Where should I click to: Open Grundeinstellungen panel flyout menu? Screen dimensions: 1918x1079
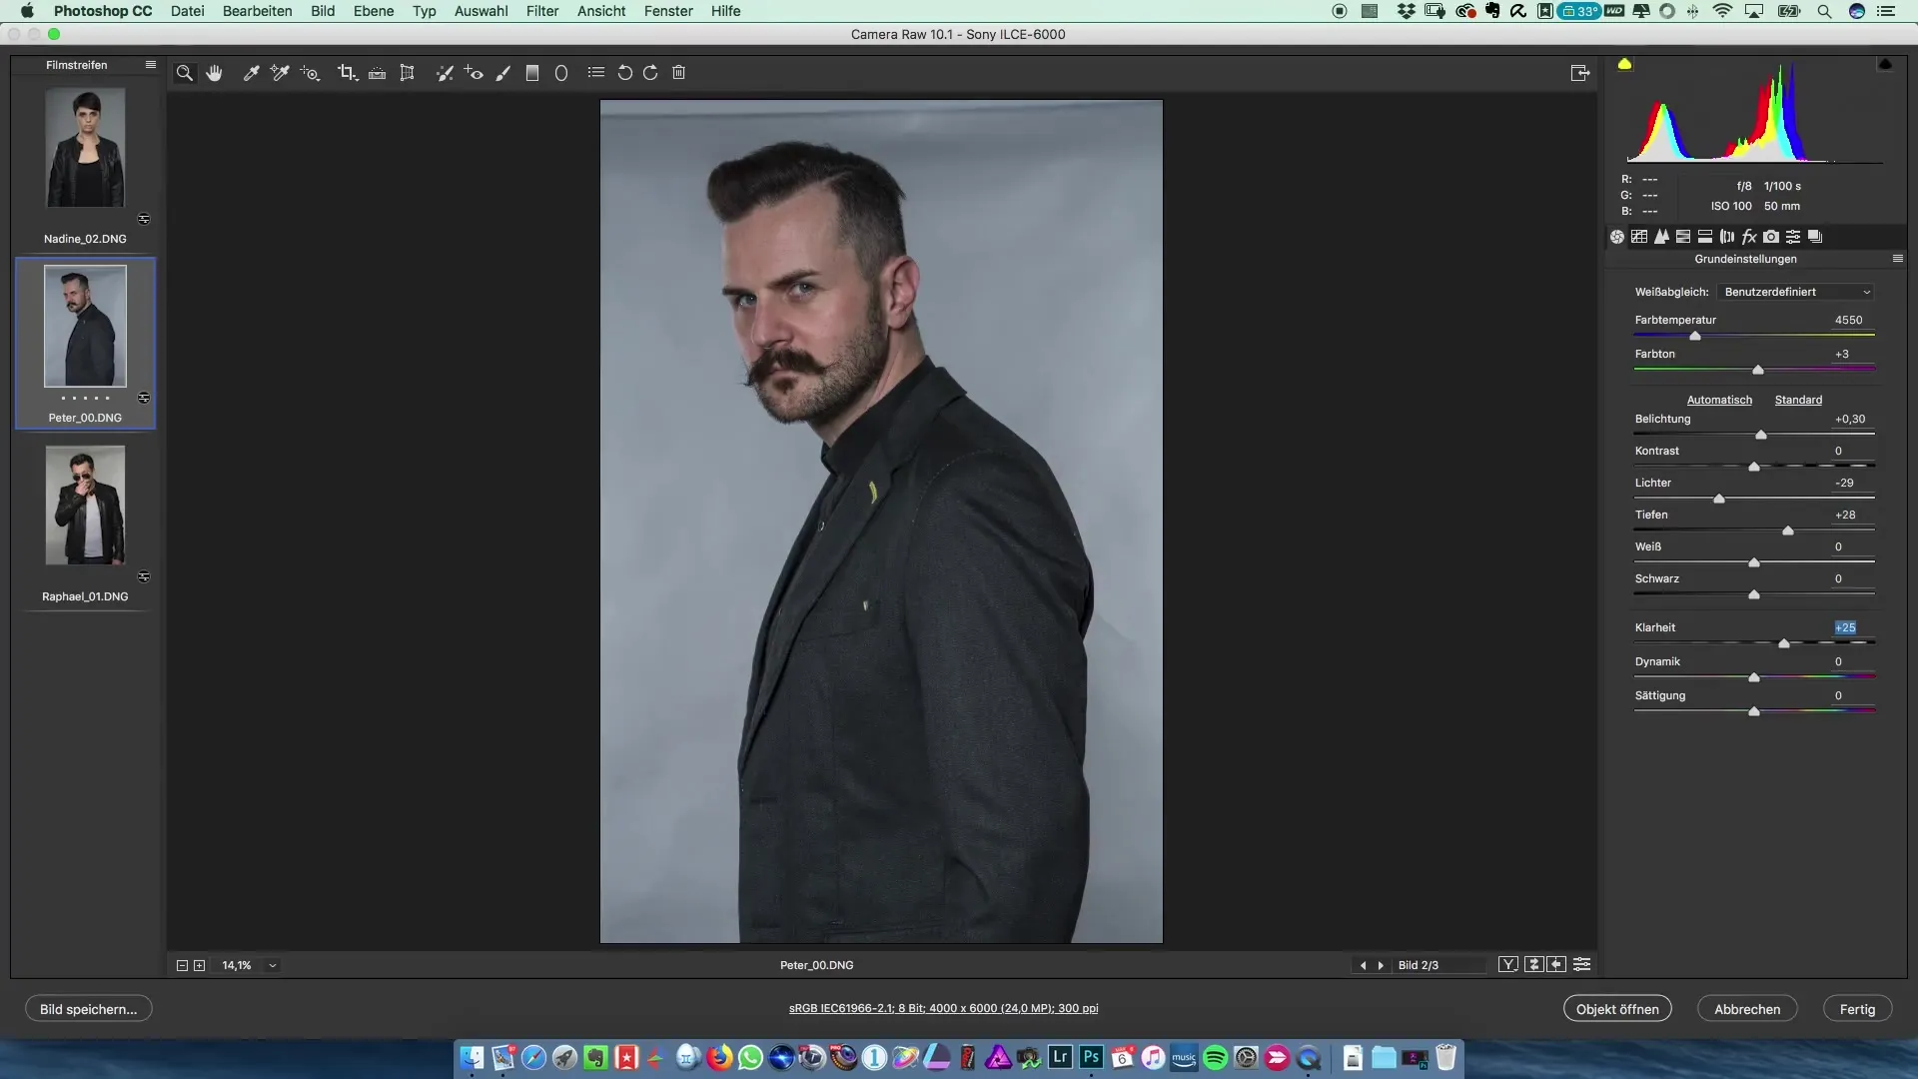point(1898,259)
